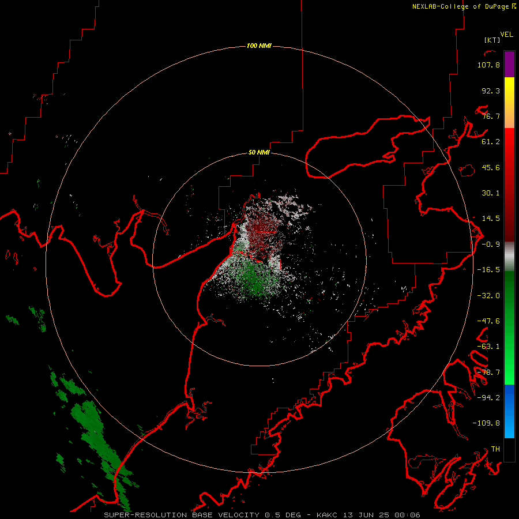Click the SUPER-RESOLUTION BASE VELOCITY caption text

coord(183,515)
